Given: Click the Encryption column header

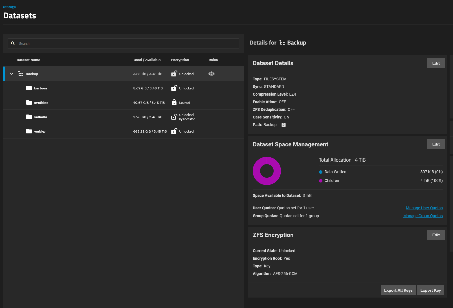Looking at the screenshot, I should [x=180, y=60].
